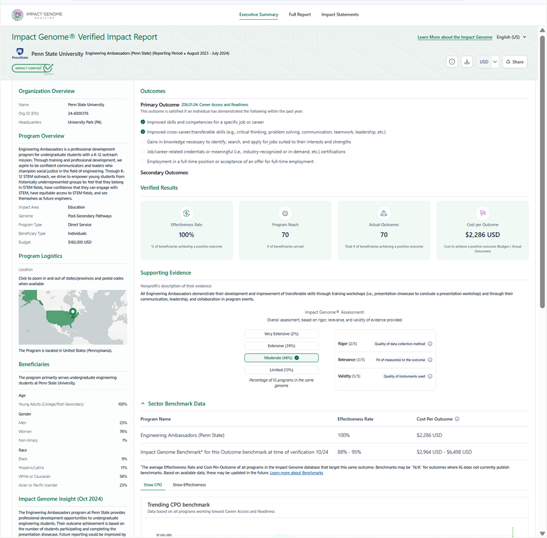Click the Relevance info icon
This screenshot has height=538, width=547.
tap(430, 359)
